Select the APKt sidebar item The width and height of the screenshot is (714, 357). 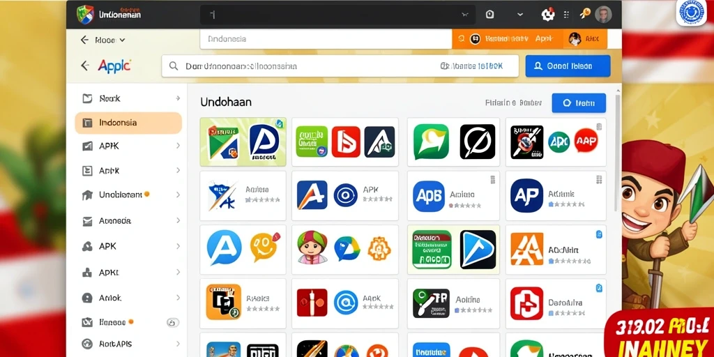128,273
